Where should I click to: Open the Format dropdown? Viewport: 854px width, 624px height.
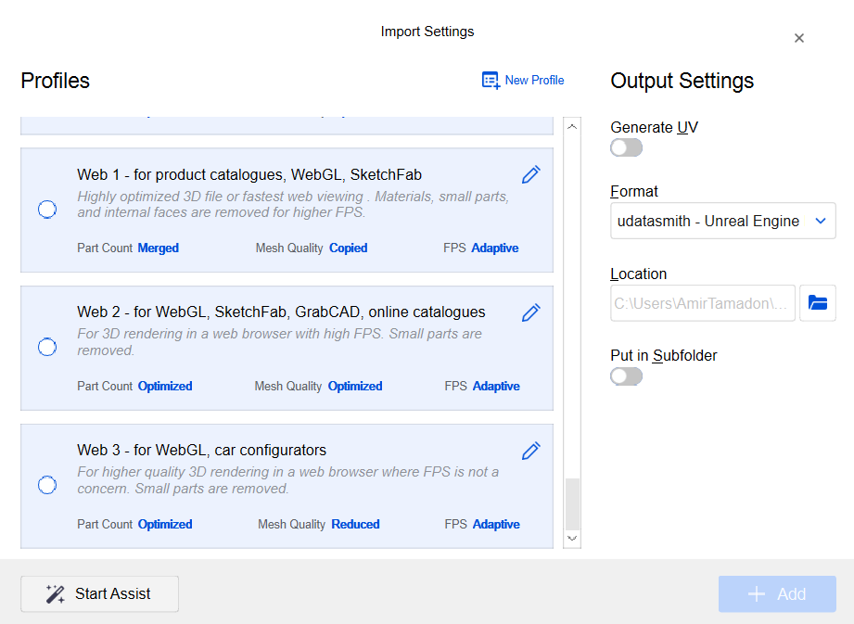722,222
